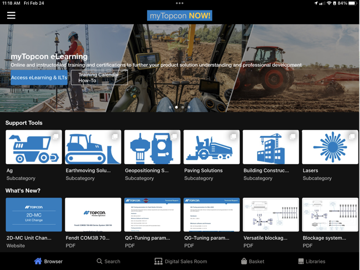The image size is (360, 270).
Task: Open Paving Solutions label
Action: click(204, 171)
